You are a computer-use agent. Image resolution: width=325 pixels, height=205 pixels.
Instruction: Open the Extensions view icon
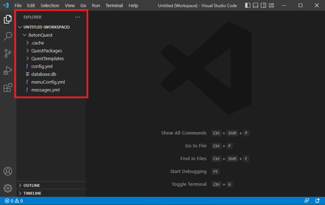pyautogui.click(x=8, y=88)
